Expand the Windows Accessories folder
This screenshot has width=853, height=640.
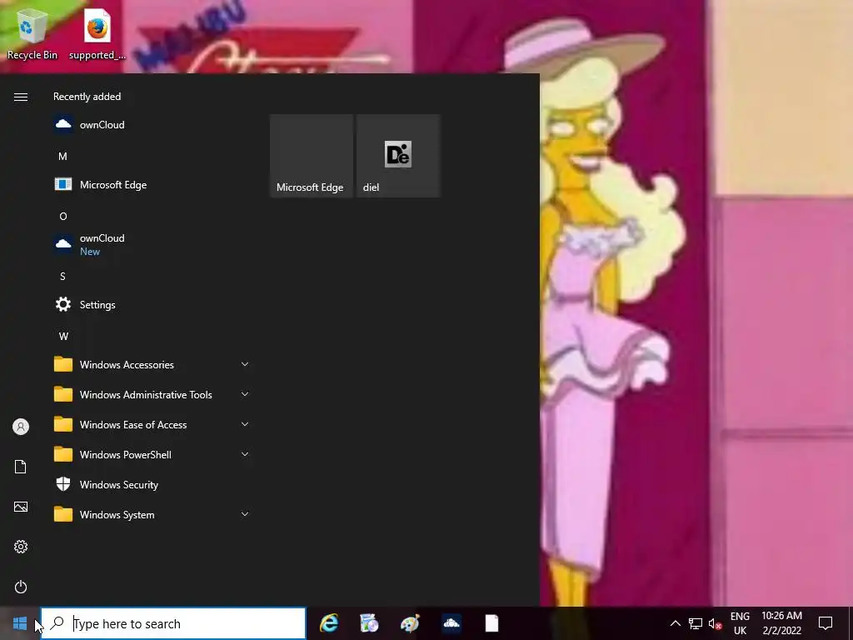[x=152, y=365]
